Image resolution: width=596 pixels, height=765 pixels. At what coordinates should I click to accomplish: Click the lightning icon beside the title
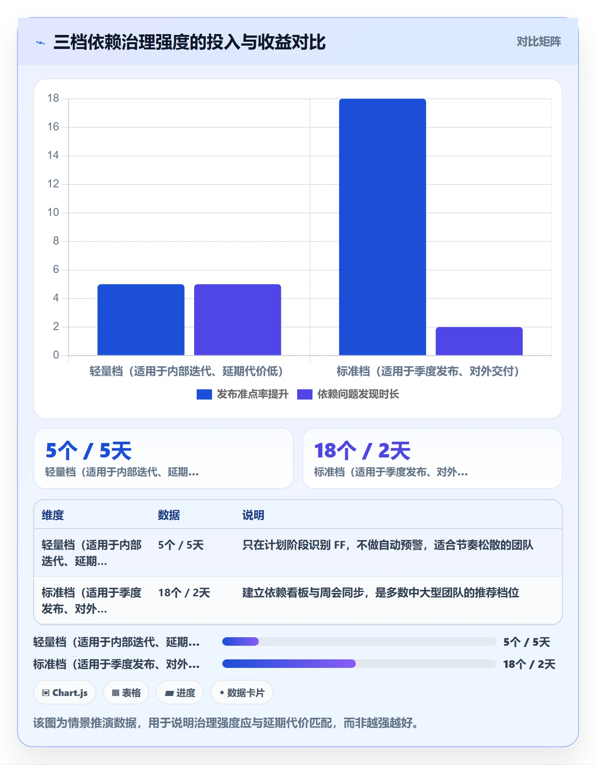(x=40, y=43)
